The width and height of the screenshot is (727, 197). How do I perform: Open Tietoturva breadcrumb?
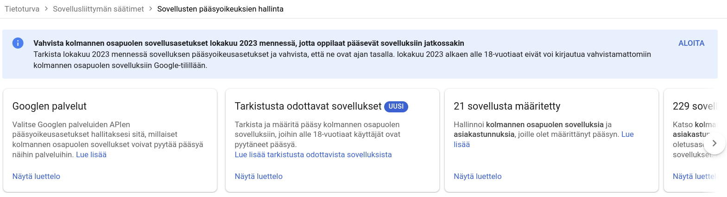[x=22, y=9]
